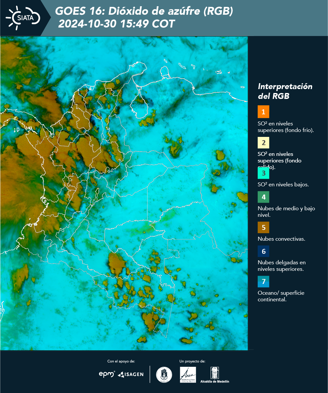Viewport: 328px width, 393px height.
Task: Click the title 'GOES 16: Dióxido de azúfre (RGB)'
Action: coord(144,11)
